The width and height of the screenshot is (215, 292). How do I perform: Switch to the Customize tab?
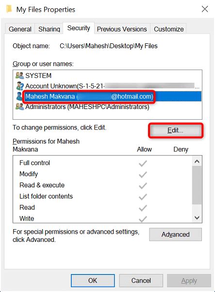[x=168, y=29]
